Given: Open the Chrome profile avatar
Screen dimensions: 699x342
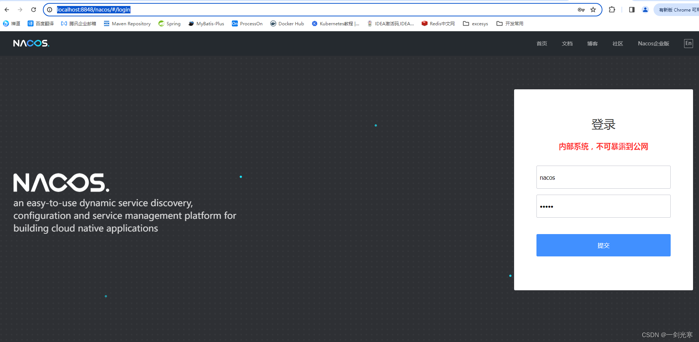Looking at the screenshot, I should (x=645, y=10).
